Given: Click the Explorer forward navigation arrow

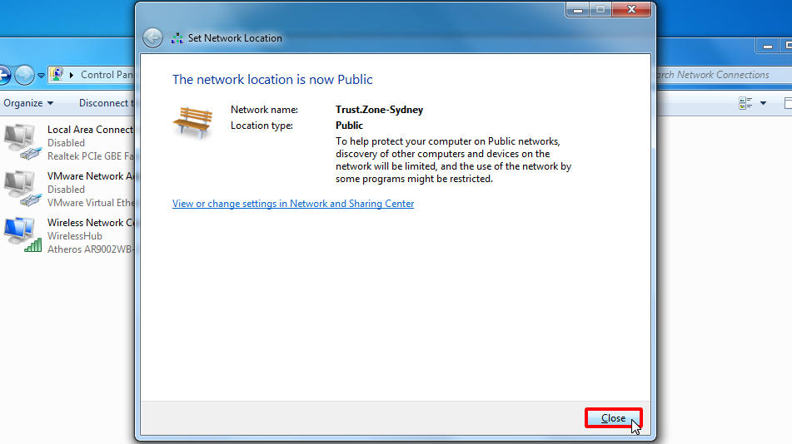Looking at the screenshot, I should tap(24, 75).
